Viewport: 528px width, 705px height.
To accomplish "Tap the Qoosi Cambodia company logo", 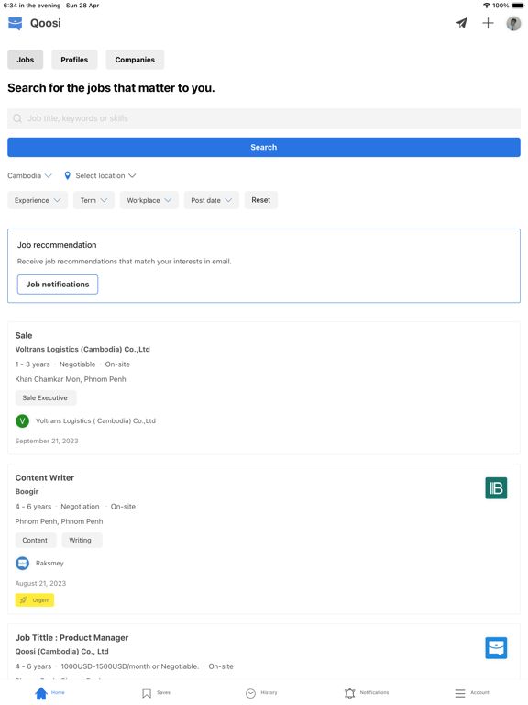I will coord(496,648).
